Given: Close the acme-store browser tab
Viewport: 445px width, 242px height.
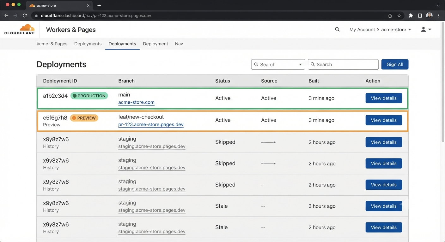Looking at the screenshot, I should pos(88,5).
